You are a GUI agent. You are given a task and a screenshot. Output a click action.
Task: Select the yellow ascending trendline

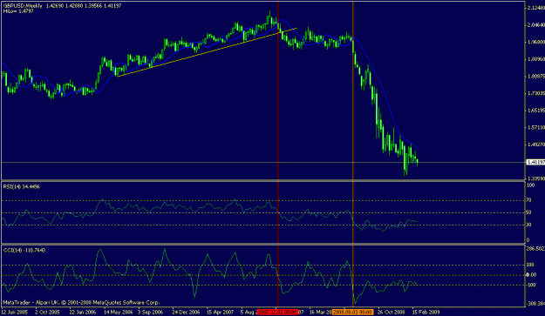point(208,52)
